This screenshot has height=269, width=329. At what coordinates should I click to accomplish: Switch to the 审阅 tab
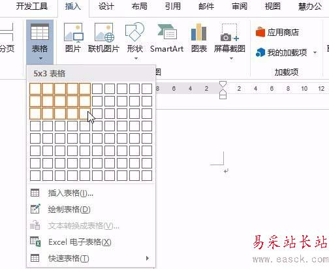tap(240, 7)
